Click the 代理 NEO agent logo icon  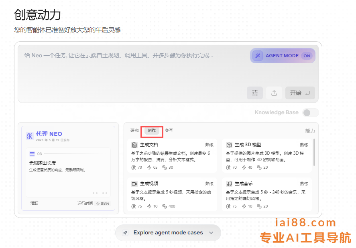[29, 136]
